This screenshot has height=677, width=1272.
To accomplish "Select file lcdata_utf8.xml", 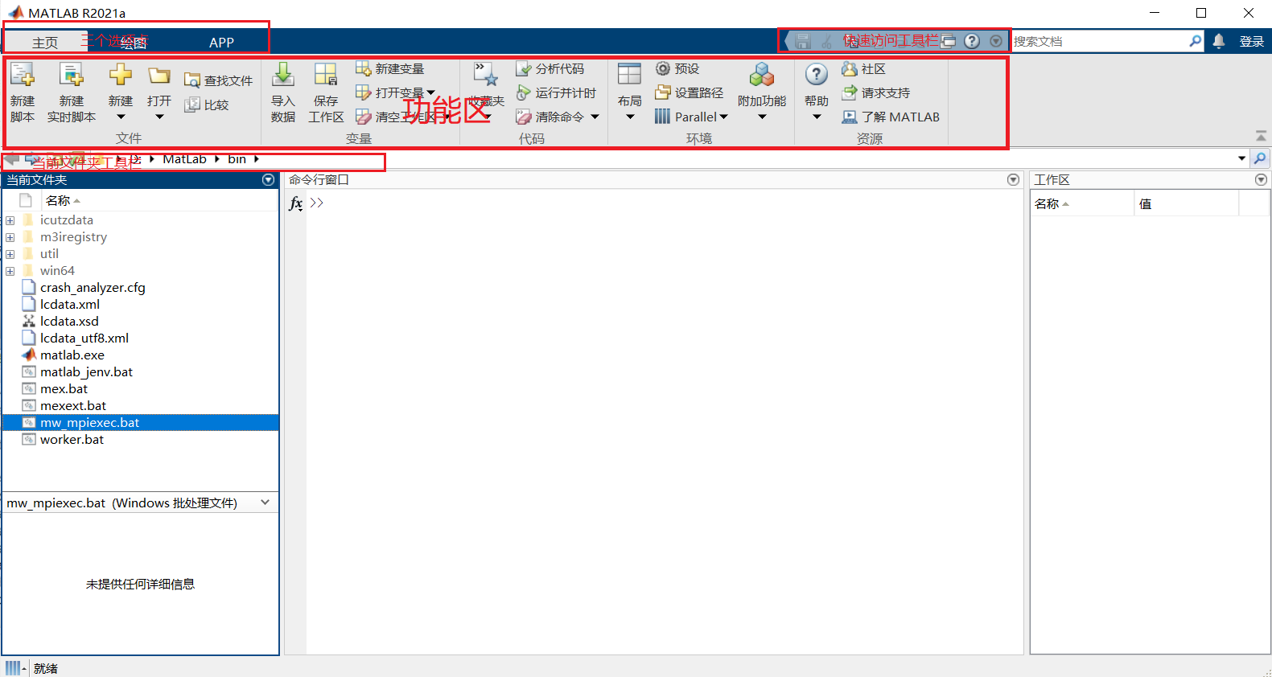I will 84,338.
